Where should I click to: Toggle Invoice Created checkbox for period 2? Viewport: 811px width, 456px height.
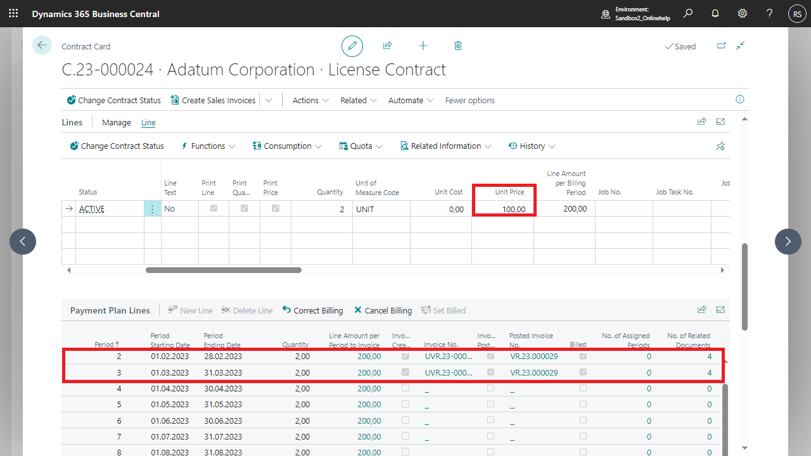(405, 356)
